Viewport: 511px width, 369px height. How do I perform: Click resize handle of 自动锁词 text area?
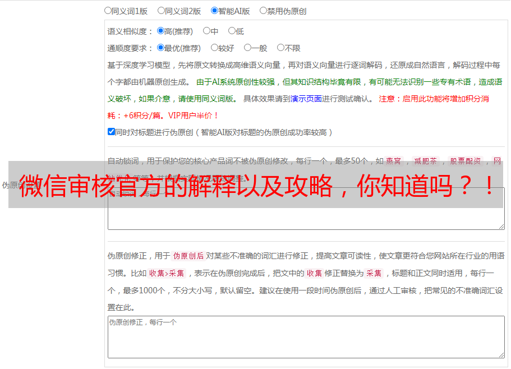point(501,226)
